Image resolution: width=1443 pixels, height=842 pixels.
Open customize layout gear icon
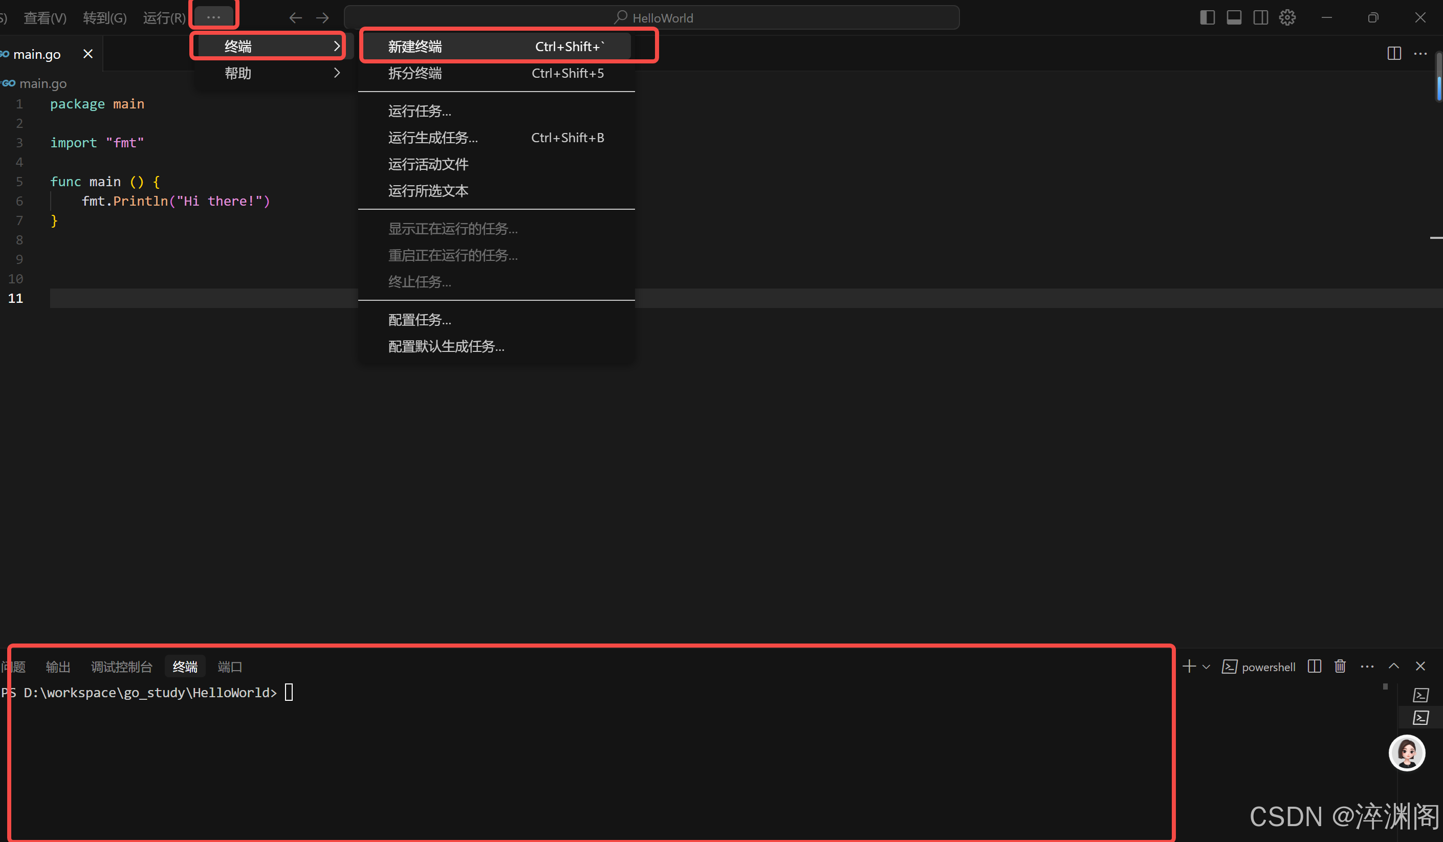pyautogui.click(x=1287, y=17)
